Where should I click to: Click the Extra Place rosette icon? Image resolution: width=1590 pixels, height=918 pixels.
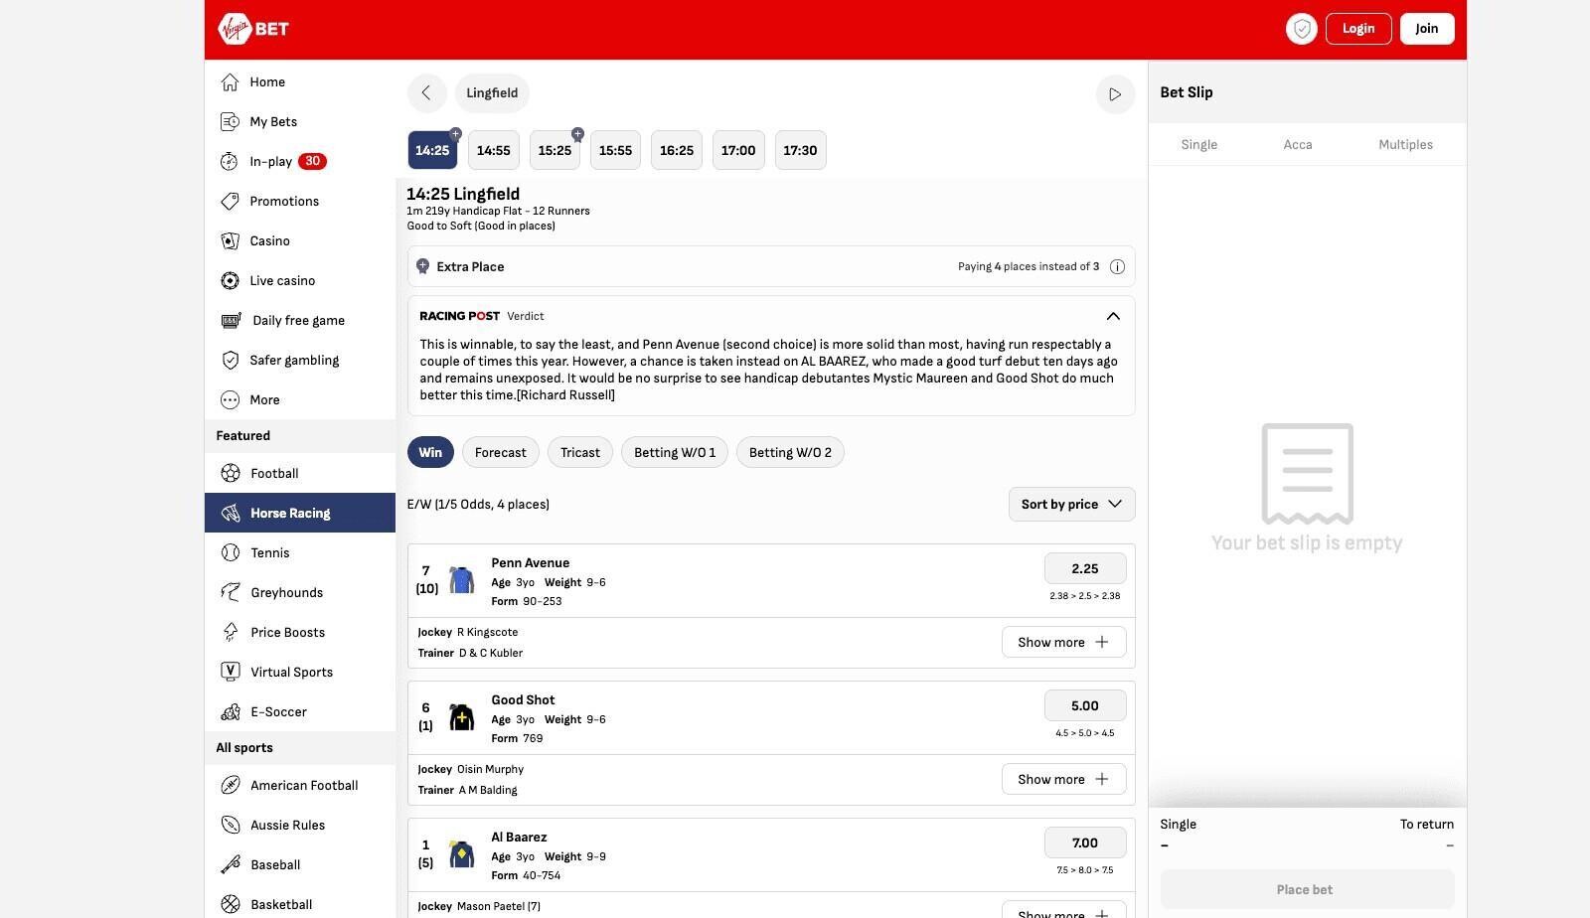click(422, 266)
